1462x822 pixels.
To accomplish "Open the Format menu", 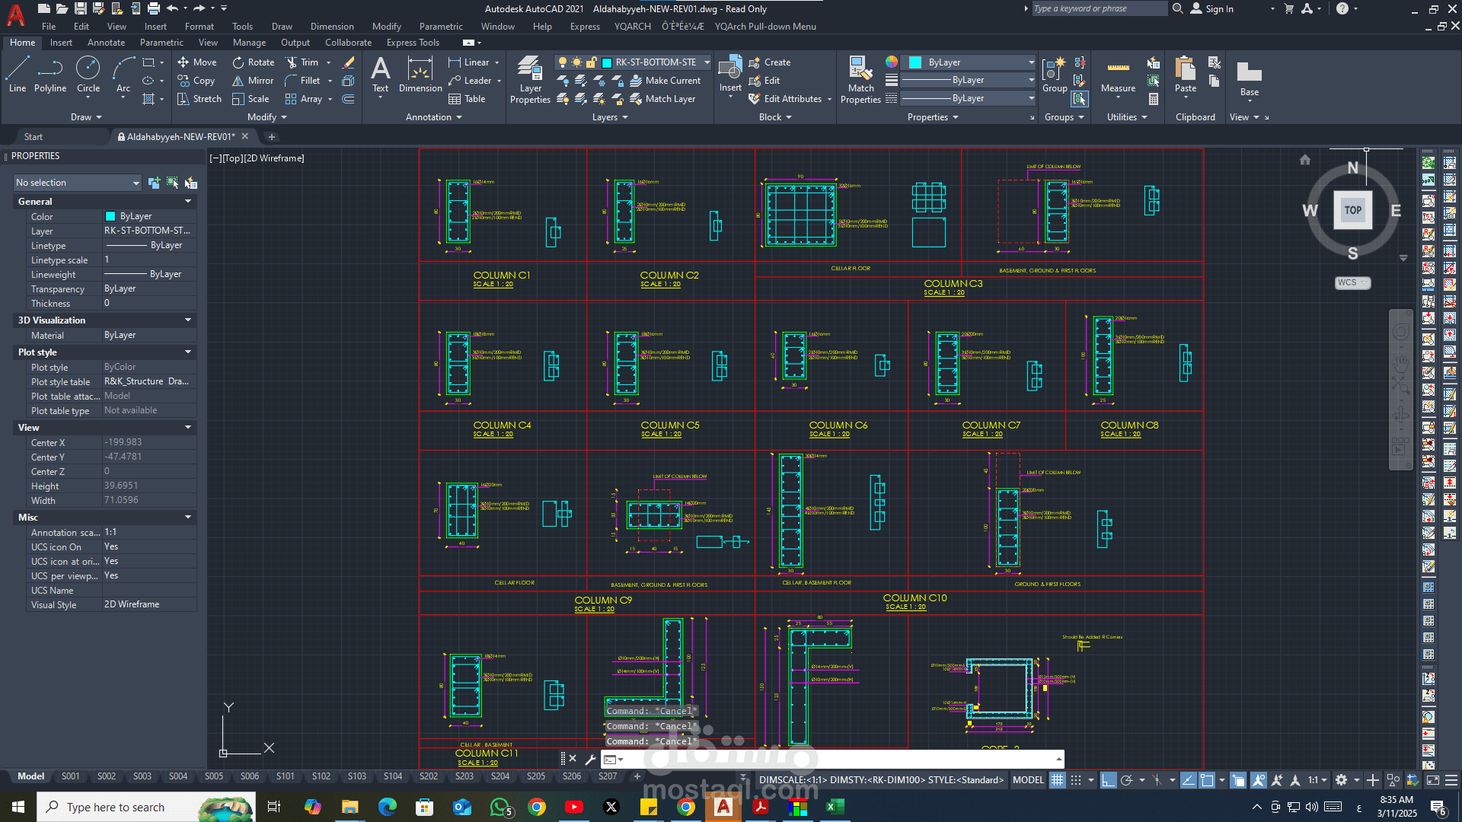I will point(200,27).
